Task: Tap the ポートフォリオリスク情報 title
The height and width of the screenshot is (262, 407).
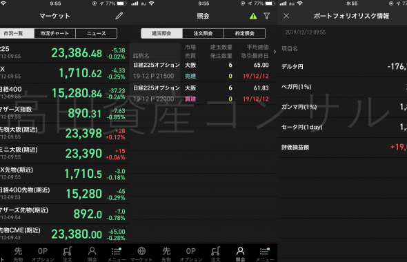Action: (x=351, y=16)
